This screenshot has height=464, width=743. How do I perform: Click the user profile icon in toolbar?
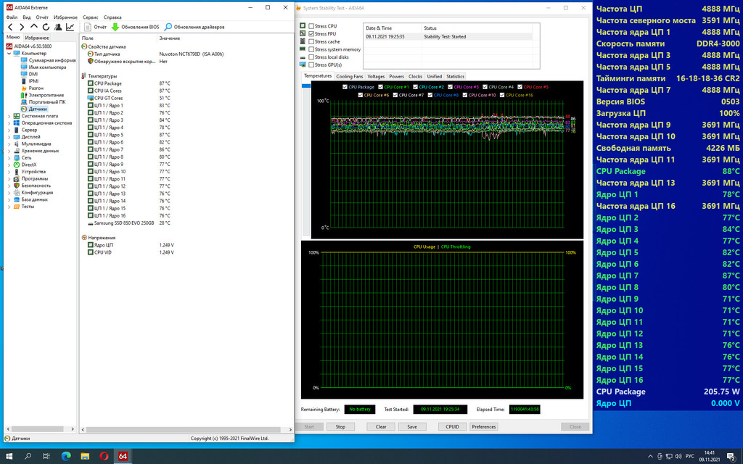[58, 27]
